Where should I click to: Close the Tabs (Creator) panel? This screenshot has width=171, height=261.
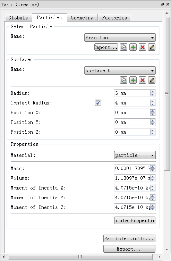pyautogui.click(x=168, y=5)
